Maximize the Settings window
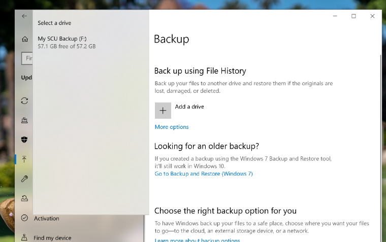This screenshot has width=386, height=242. pyautogui.click(x=353, y=16)
